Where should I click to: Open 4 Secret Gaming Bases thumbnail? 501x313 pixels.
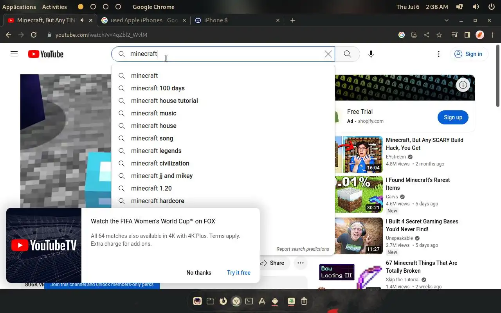(x=359, y=236)
